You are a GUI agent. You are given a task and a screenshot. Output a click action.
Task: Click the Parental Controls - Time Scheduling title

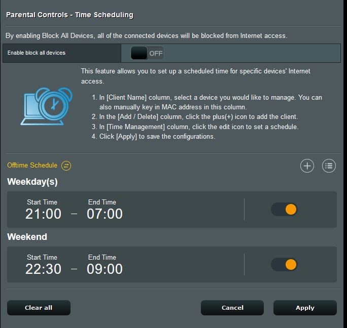[70, 15]
